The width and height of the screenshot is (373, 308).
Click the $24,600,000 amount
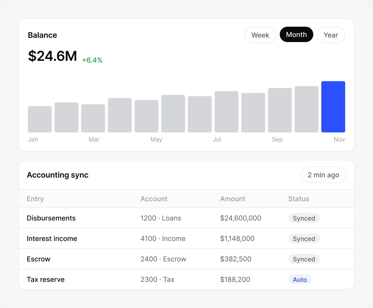click(x=241, y=218)
